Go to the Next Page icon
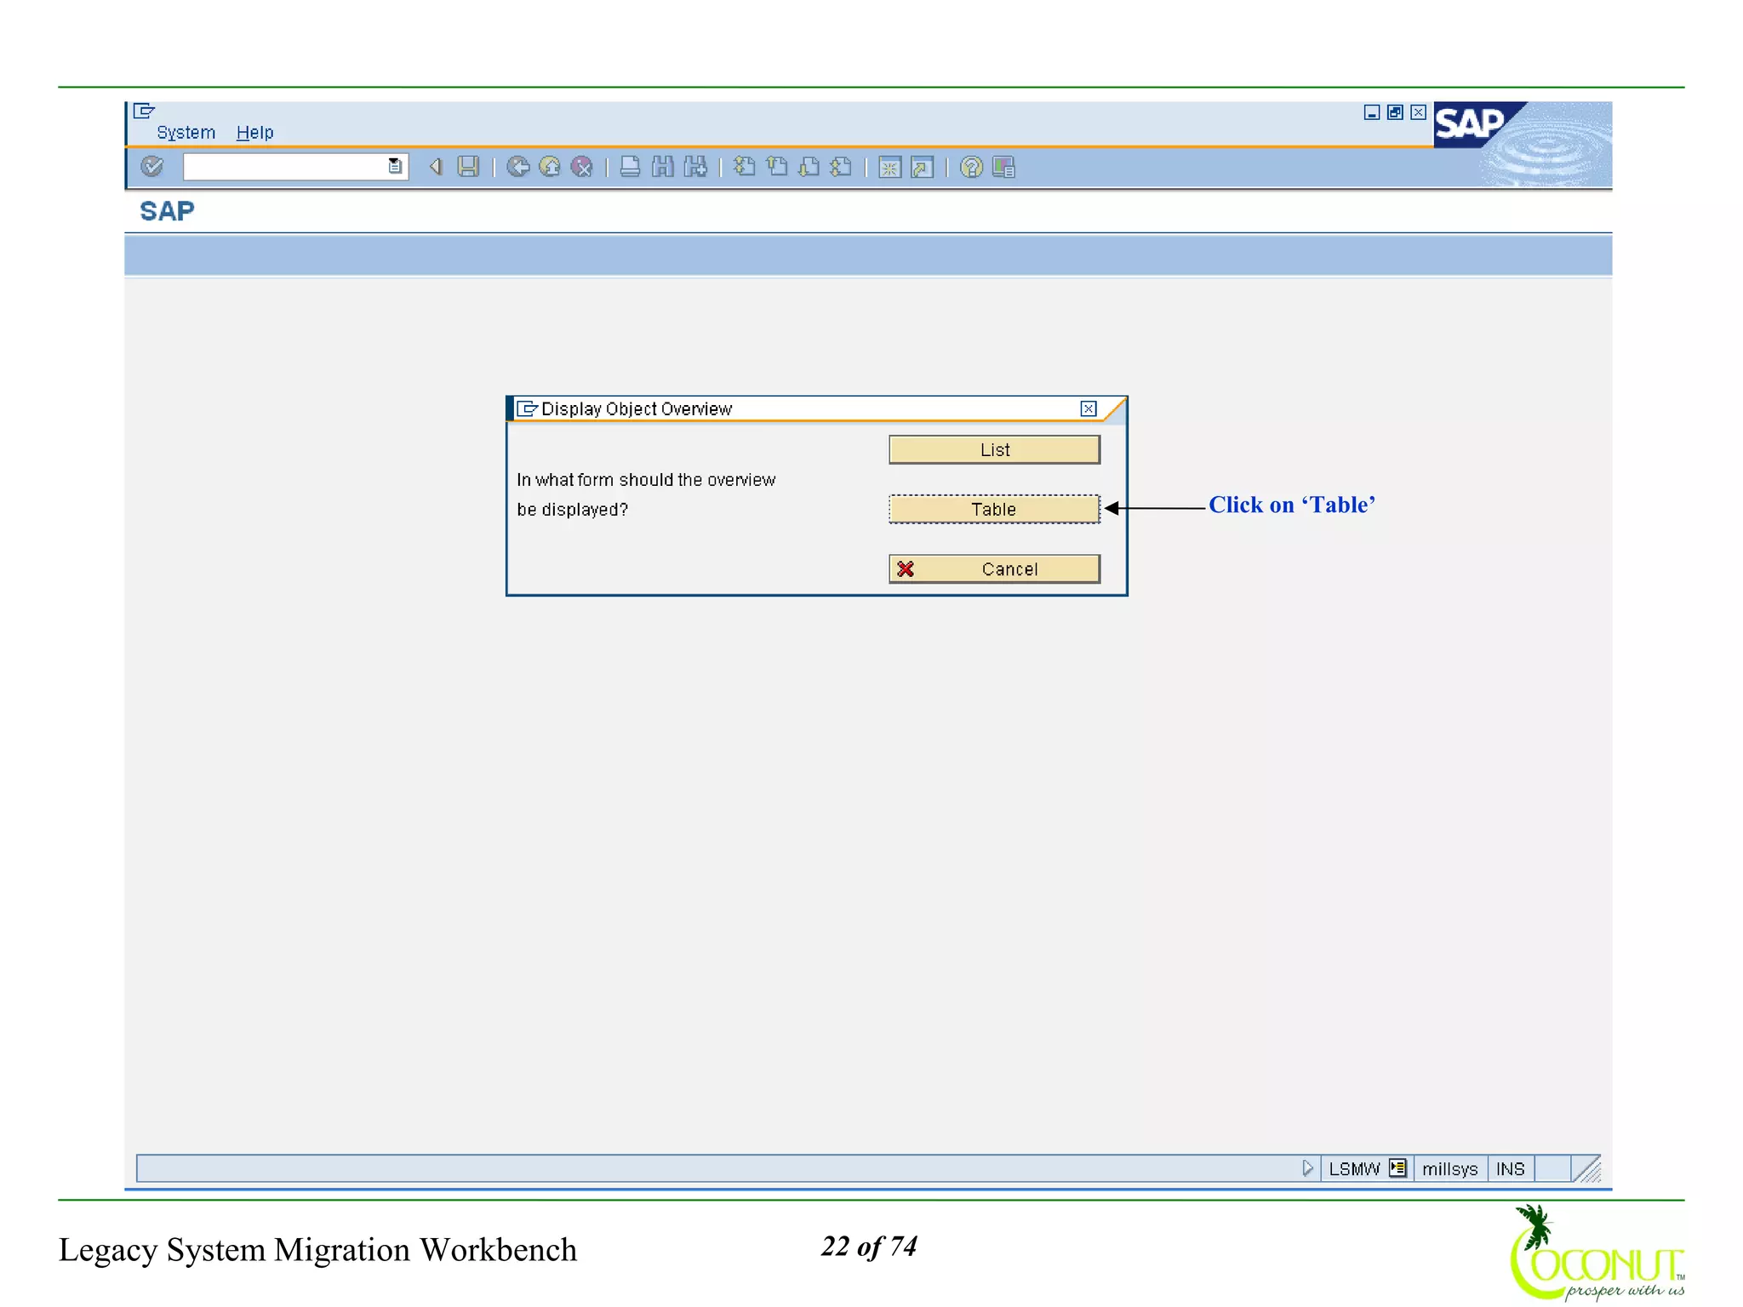The height and width of the screenshot is (1307, 1743). [809, 167]
